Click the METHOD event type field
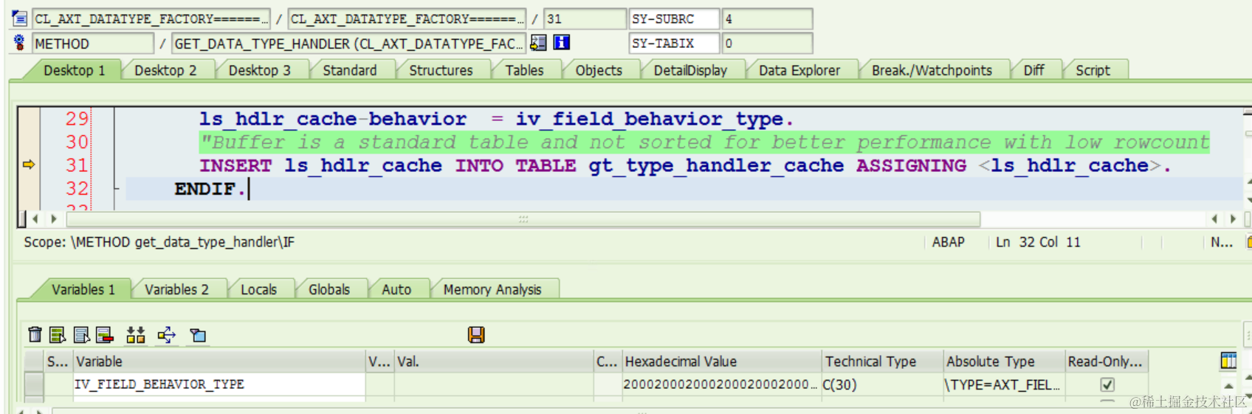This screenshot has height=414, width=1252. (x=93, y=43)
